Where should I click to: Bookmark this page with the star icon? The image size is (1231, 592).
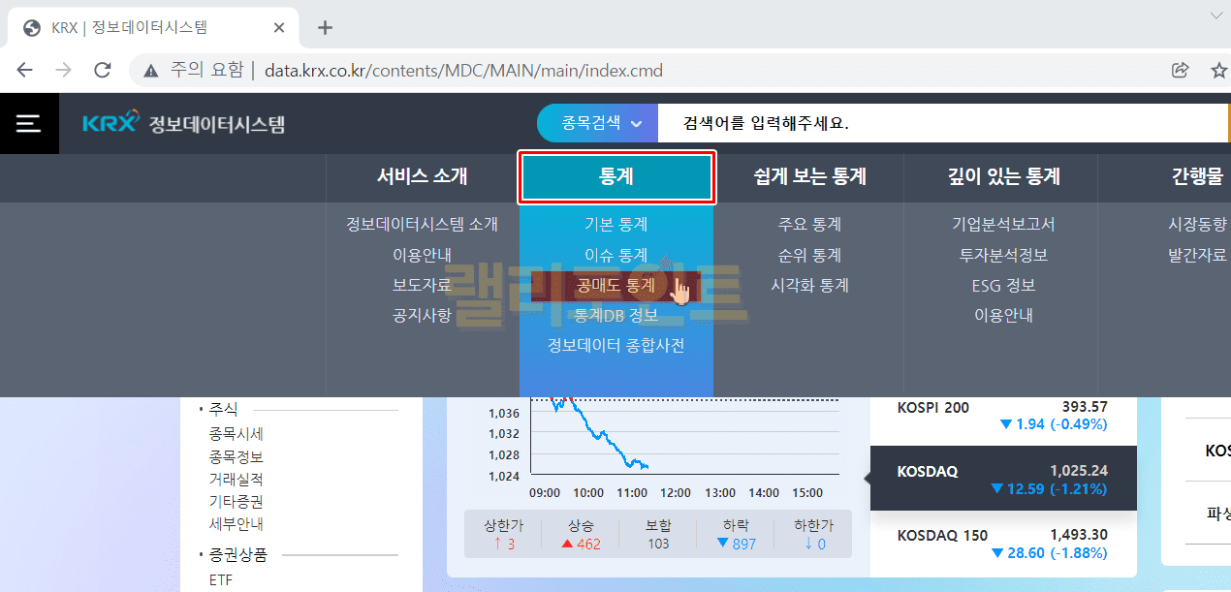tap(1218, 70)
